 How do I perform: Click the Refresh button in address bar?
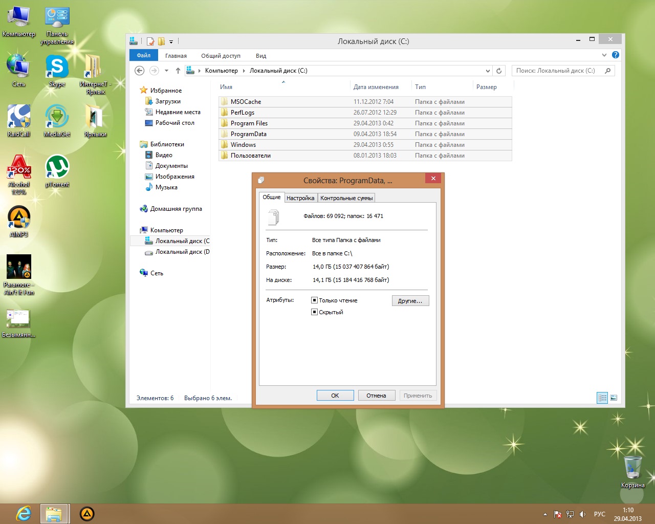499,71
